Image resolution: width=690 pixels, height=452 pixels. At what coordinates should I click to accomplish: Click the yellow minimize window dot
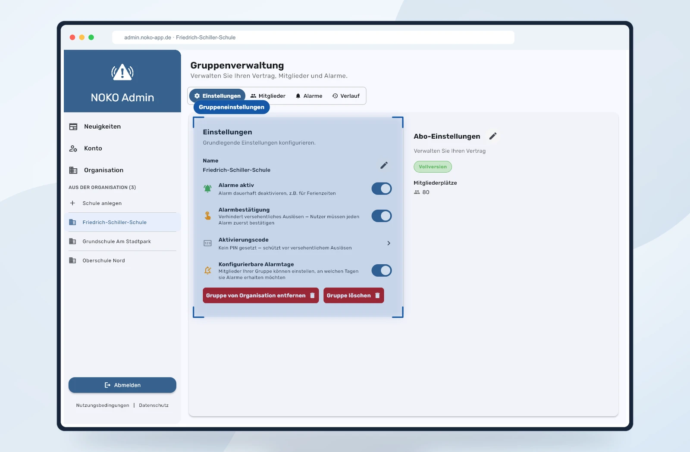tap(82, 37)
